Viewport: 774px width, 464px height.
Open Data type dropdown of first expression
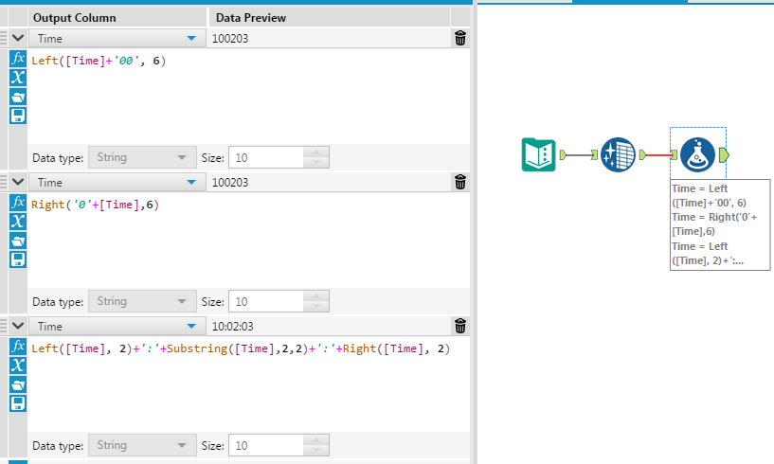pos(142,157)
